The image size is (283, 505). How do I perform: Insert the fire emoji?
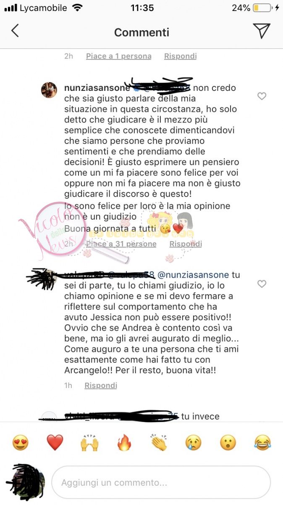coord(124,443)
